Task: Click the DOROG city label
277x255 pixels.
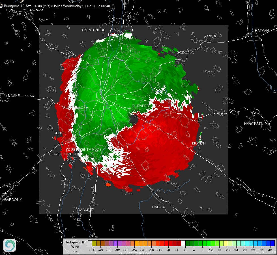Action: coord(37,10)
